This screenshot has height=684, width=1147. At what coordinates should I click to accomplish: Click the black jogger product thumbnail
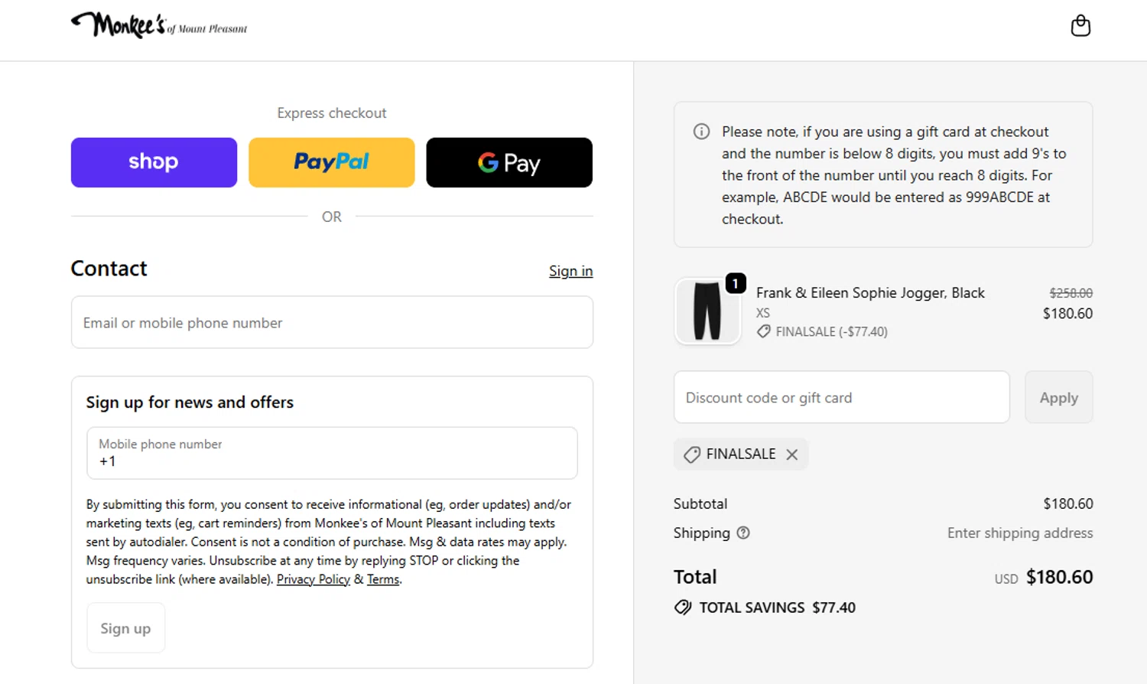click(x=707, y=311)
